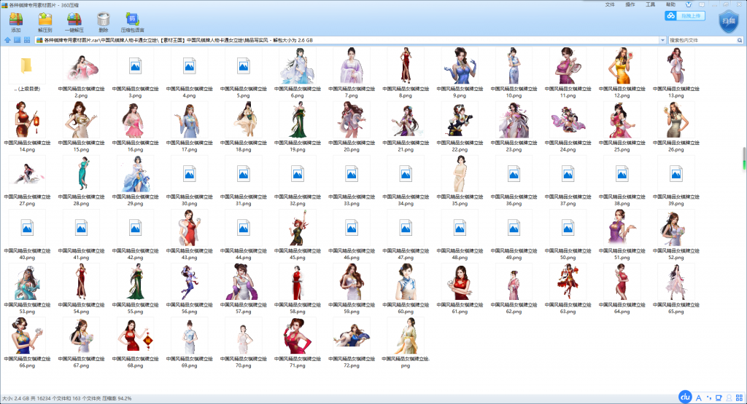Select placeholder file icon 4.png
The height and width of the screenshot is (404, 747).
point(189,66)
